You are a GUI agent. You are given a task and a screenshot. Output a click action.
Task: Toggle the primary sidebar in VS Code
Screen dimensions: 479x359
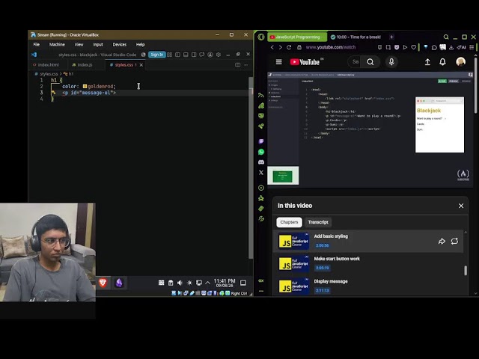pos(177,55)
